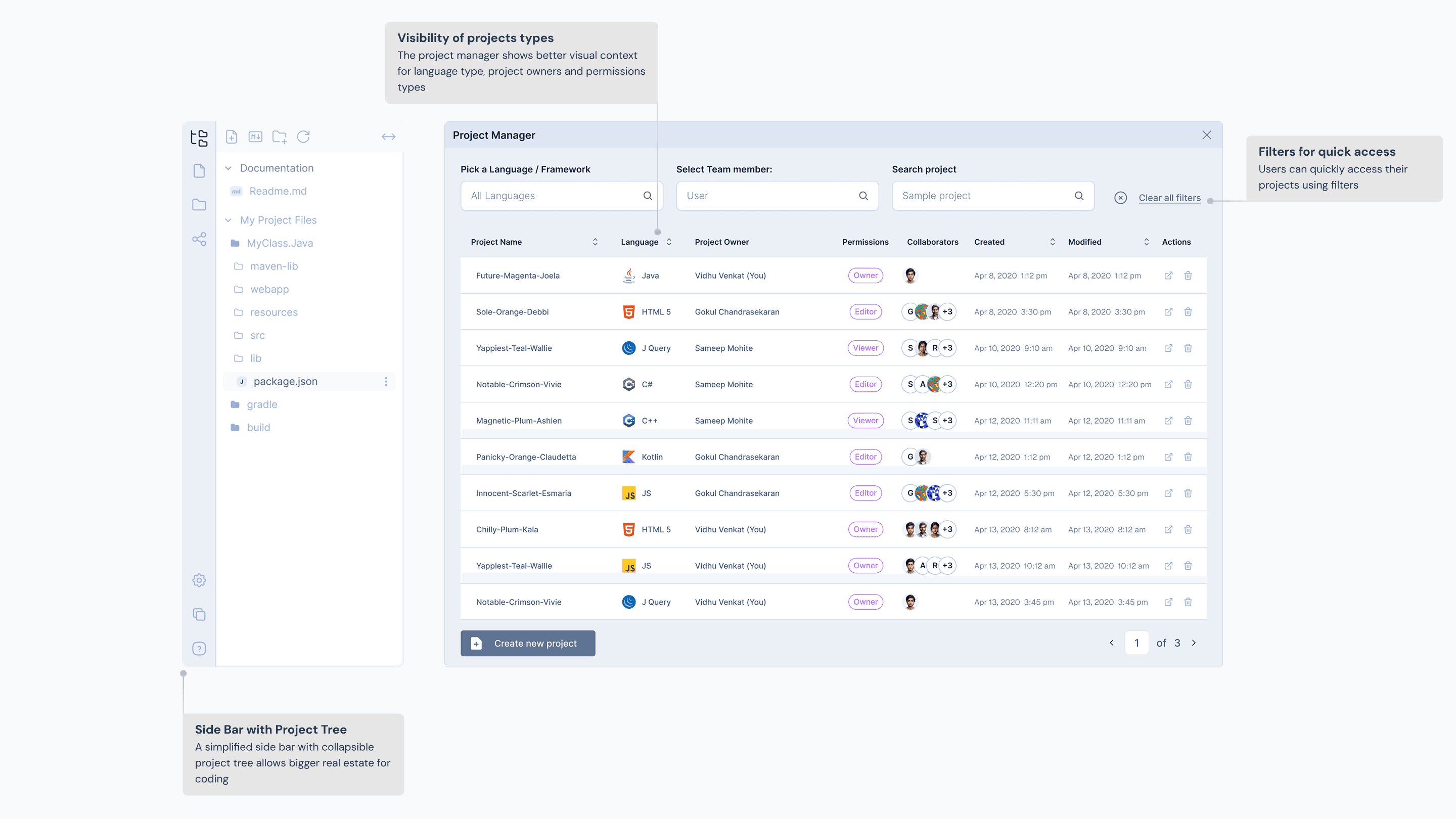Select Readme.md in the tree
Viewport: 1456px width, 819px height.
(x=278, y=191)
